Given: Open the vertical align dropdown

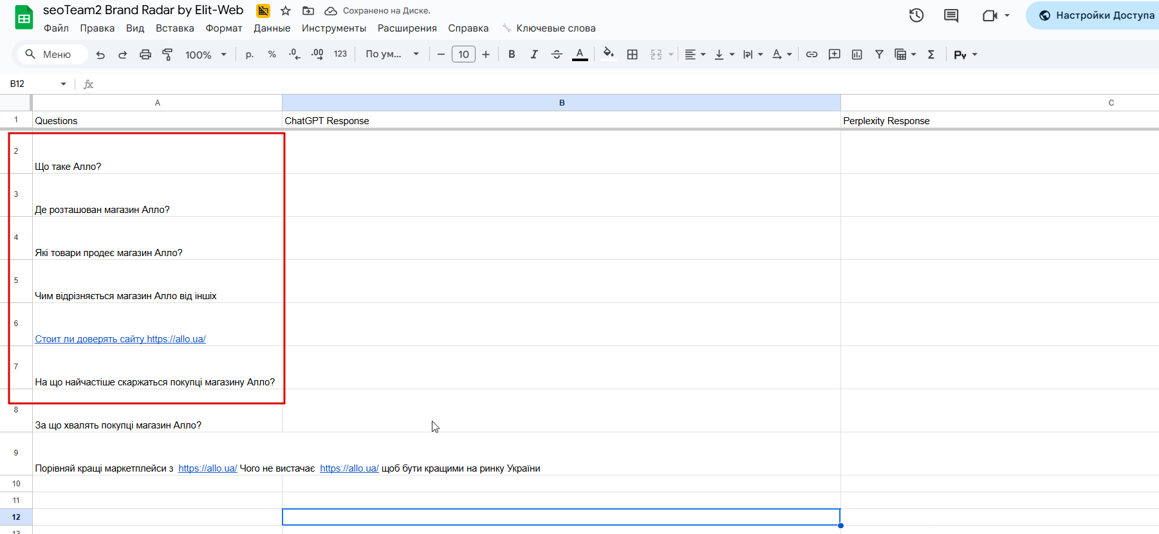Looking at the screenshot, I should tap(724, 55).
